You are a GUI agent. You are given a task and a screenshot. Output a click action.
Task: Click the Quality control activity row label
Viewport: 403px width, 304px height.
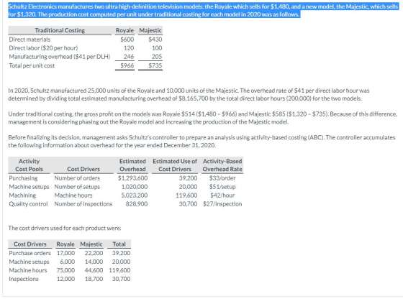[x=28, y=204]
